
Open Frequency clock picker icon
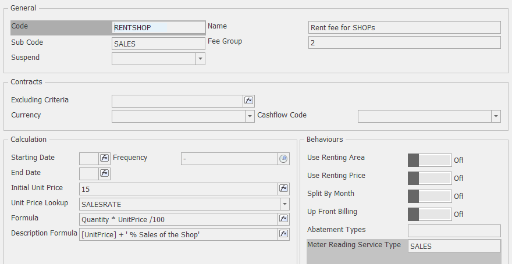click(x=283, y=158)
